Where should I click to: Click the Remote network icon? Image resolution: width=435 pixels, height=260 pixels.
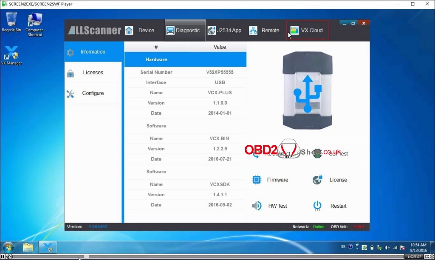pos(253,31)
